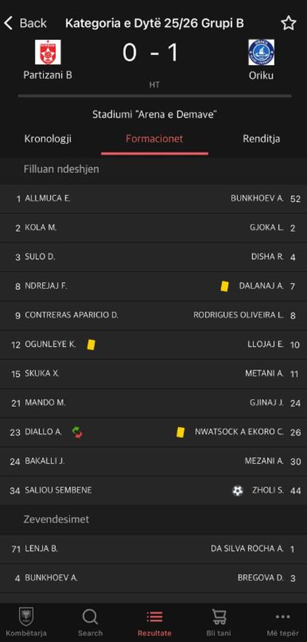
Task: Open Më tepër more options menu
Action: (x=282, y=622)
